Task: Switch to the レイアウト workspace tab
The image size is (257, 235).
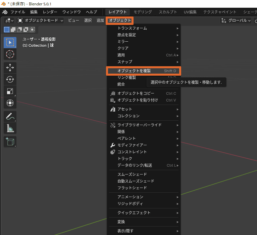Action: click(x=117, y=12)
